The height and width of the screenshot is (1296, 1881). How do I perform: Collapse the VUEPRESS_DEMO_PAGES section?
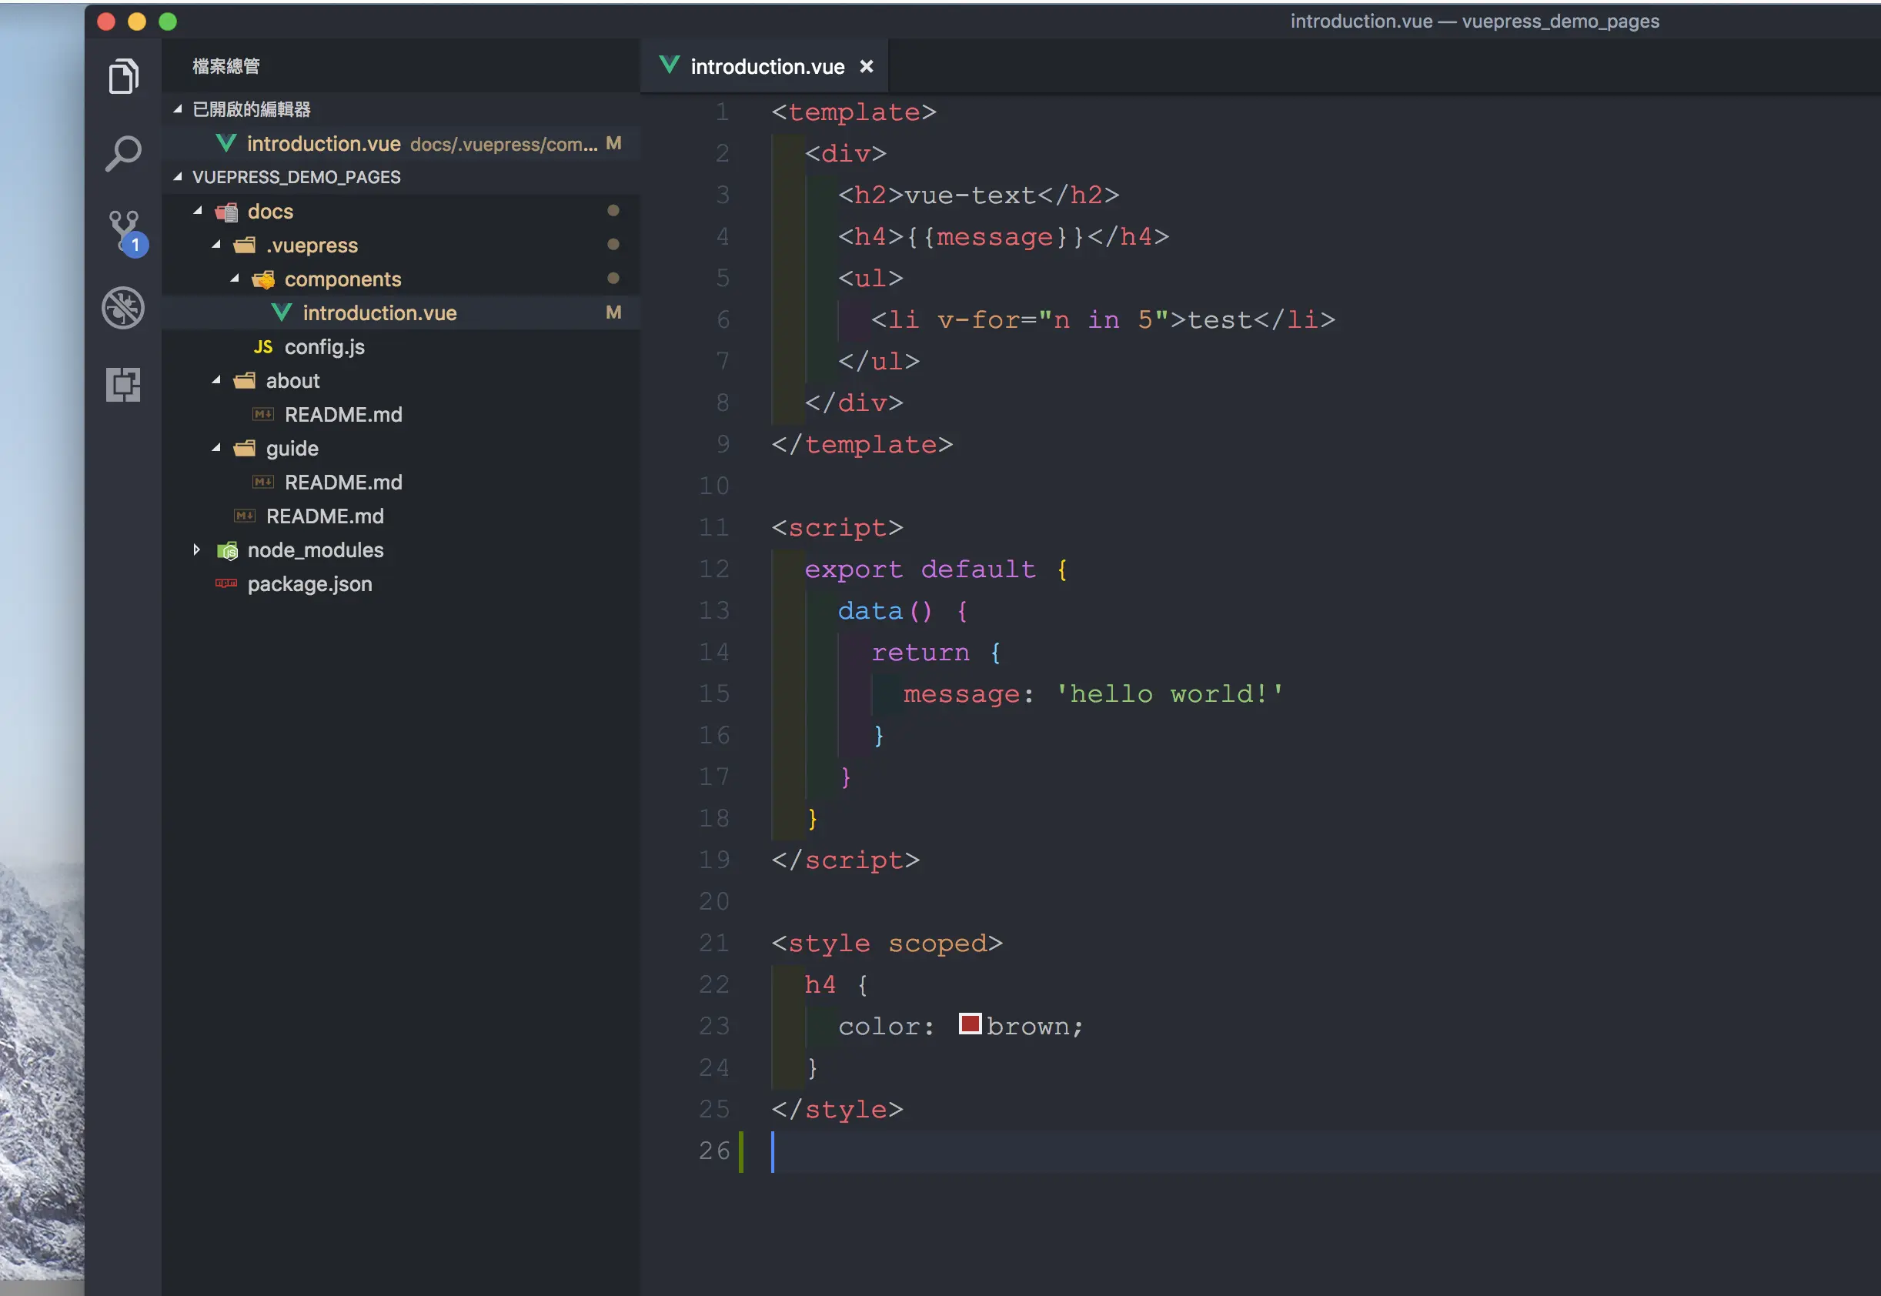click(x=178, y=177)
